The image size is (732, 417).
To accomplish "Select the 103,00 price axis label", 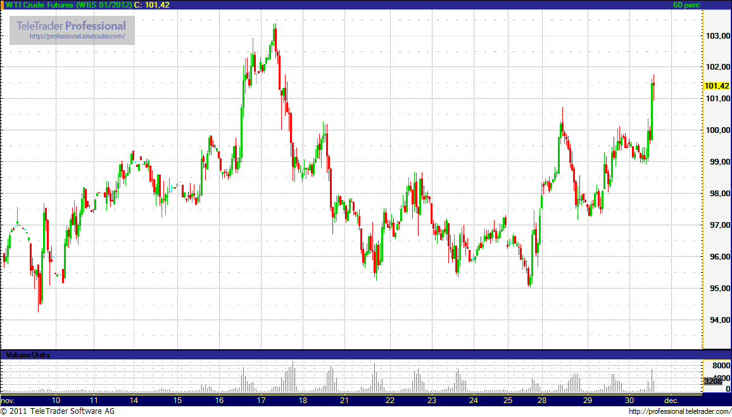I will point(716,36).
